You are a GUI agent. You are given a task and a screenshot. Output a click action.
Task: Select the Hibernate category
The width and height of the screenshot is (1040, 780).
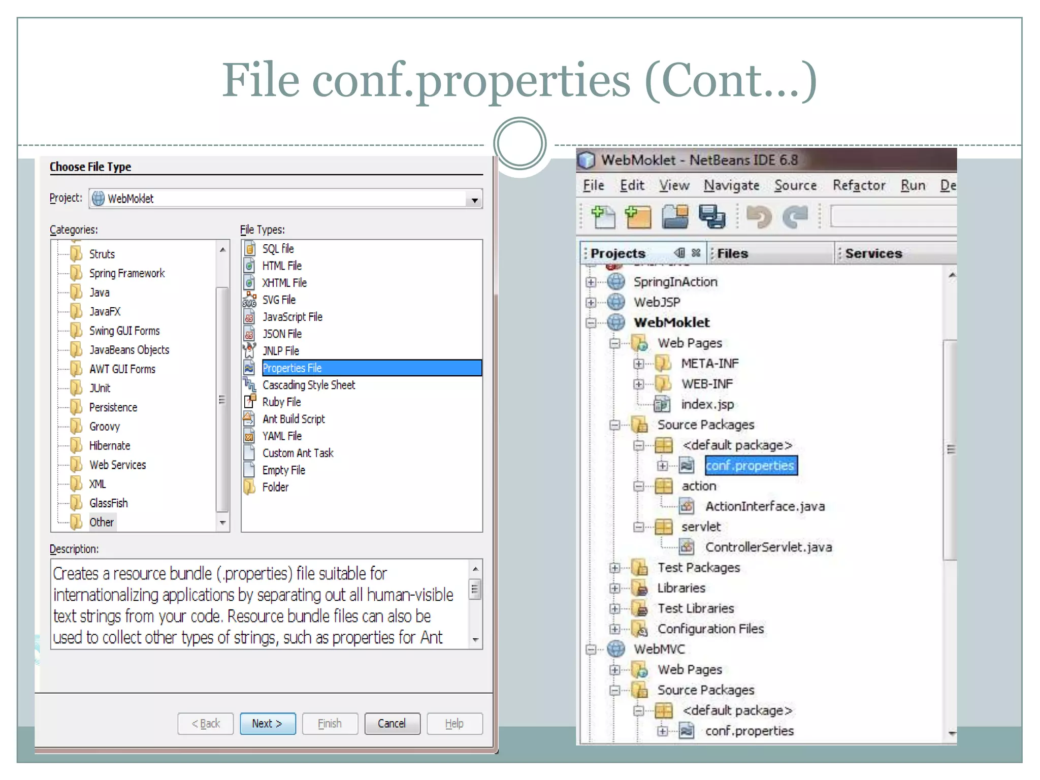tap(110, 445)
